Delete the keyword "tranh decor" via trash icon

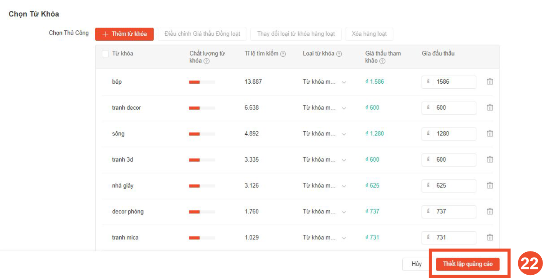click(x=490, y=108)
